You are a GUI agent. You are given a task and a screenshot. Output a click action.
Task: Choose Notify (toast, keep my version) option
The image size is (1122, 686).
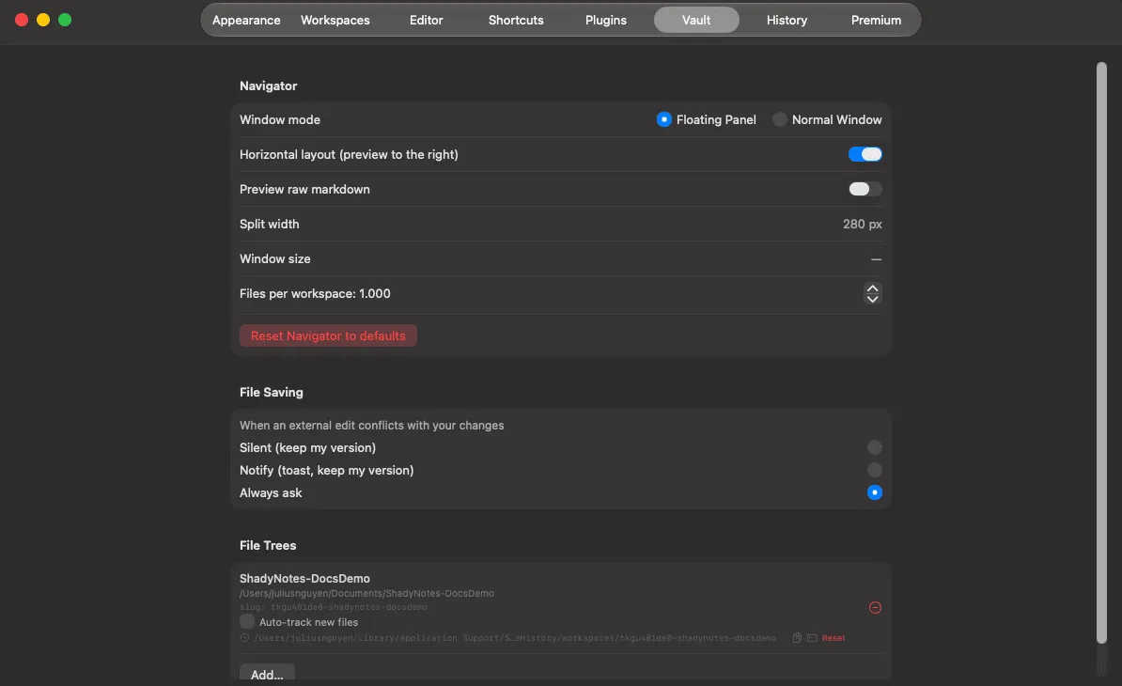(875, 470)
